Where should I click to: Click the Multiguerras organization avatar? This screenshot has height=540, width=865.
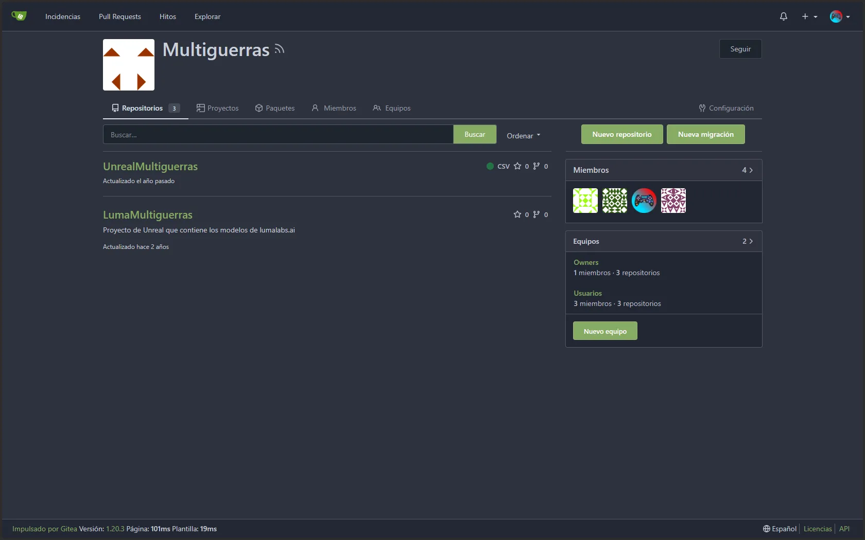coord(129,65)
